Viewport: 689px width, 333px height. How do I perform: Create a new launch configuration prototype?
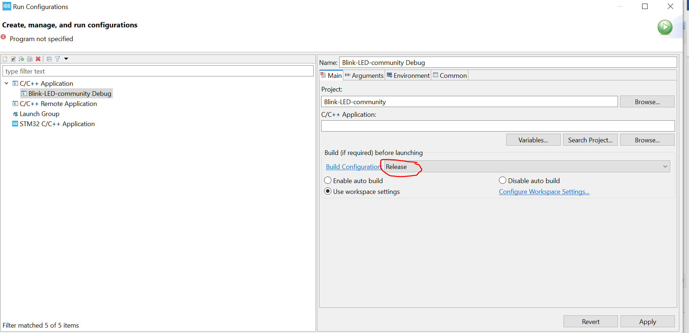[13, 59]
